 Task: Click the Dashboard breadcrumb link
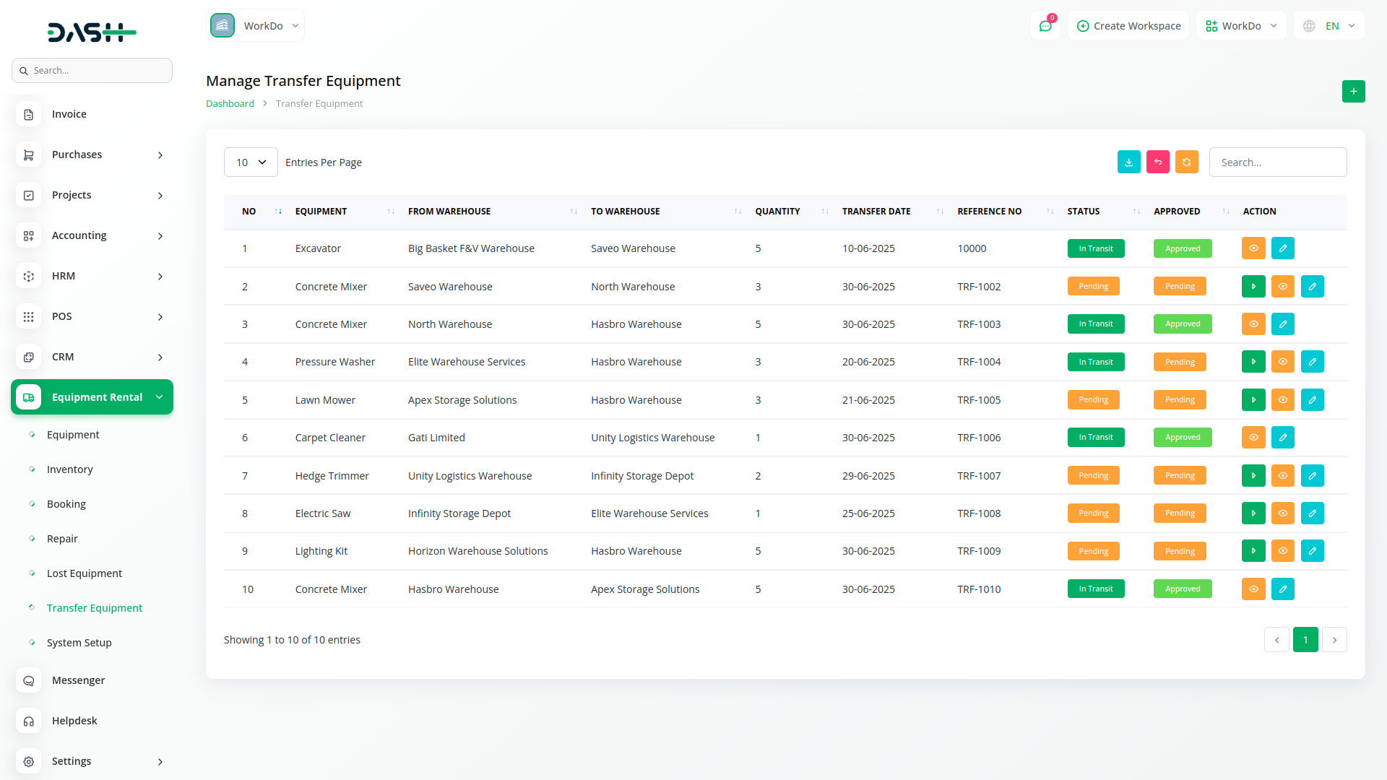[230, 104]
